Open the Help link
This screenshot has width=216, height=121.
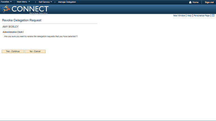(189, 16)
